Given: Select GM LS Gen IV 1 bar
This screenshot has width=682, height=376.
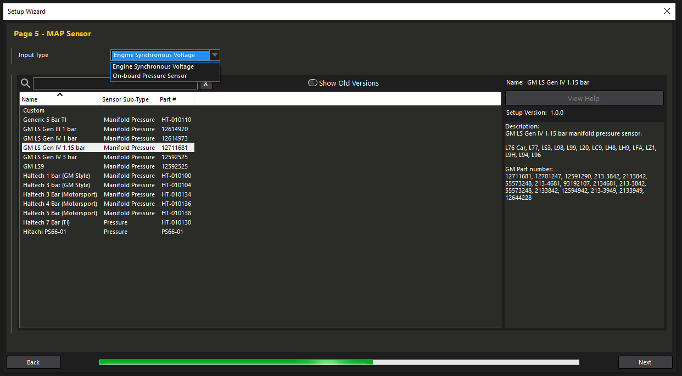Looking at the screenshot, I should click(x=107, y=138).
